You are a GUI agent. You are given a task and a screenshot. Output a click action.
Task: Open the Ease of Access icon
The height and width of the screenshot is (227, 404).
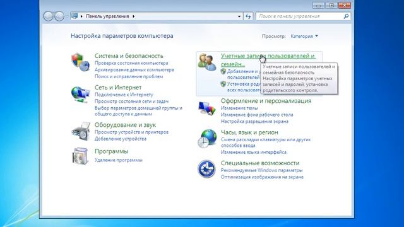click(x=206, y=169)
